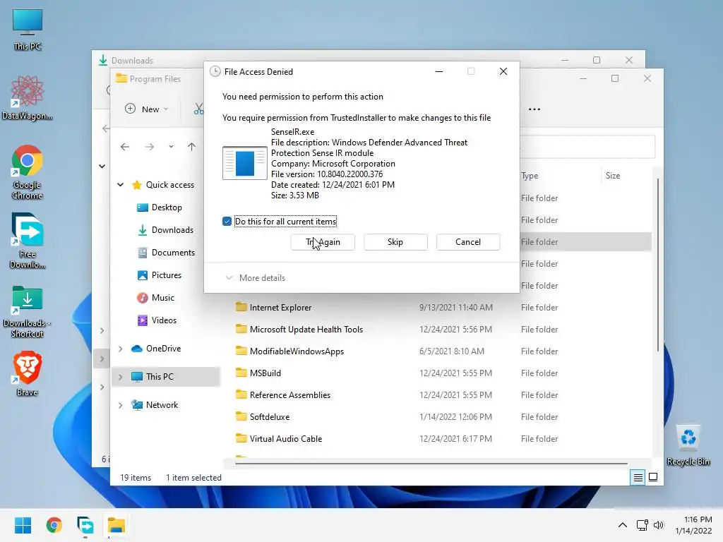Image resolution: width=723 pixels, height=542 pixels.
Task: Expand the OneDrive tree node
Action: coord(120,349)
